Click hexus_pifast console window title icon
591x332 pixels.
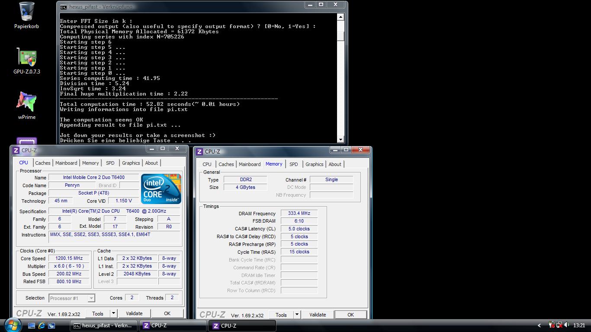point(63,7)
